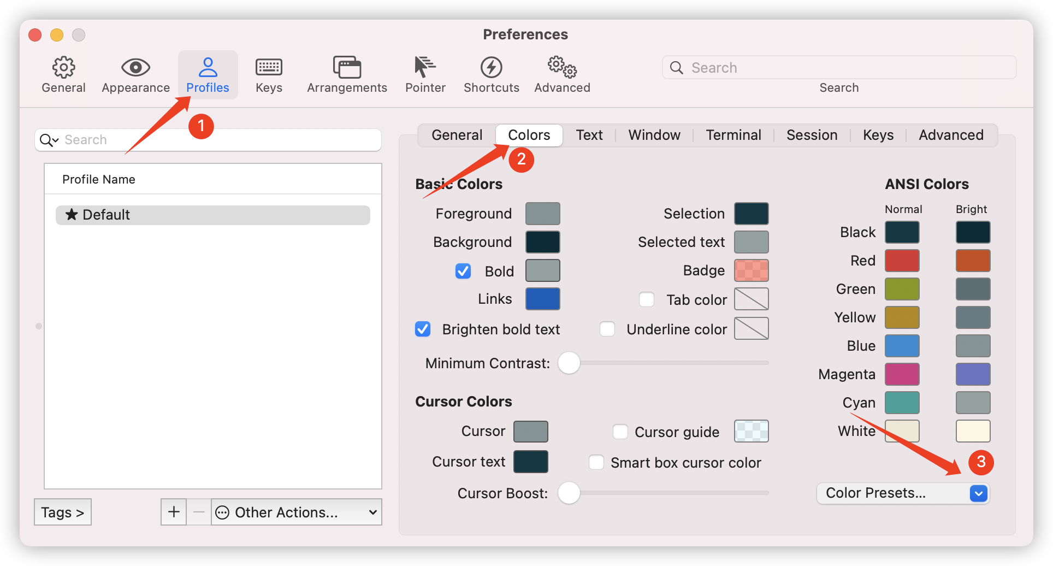Select the Colors tab

(x=529, y=135)
